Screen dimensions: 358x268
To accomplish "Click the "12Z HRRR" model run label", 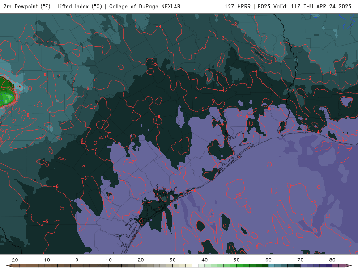I will click(238, 7).
